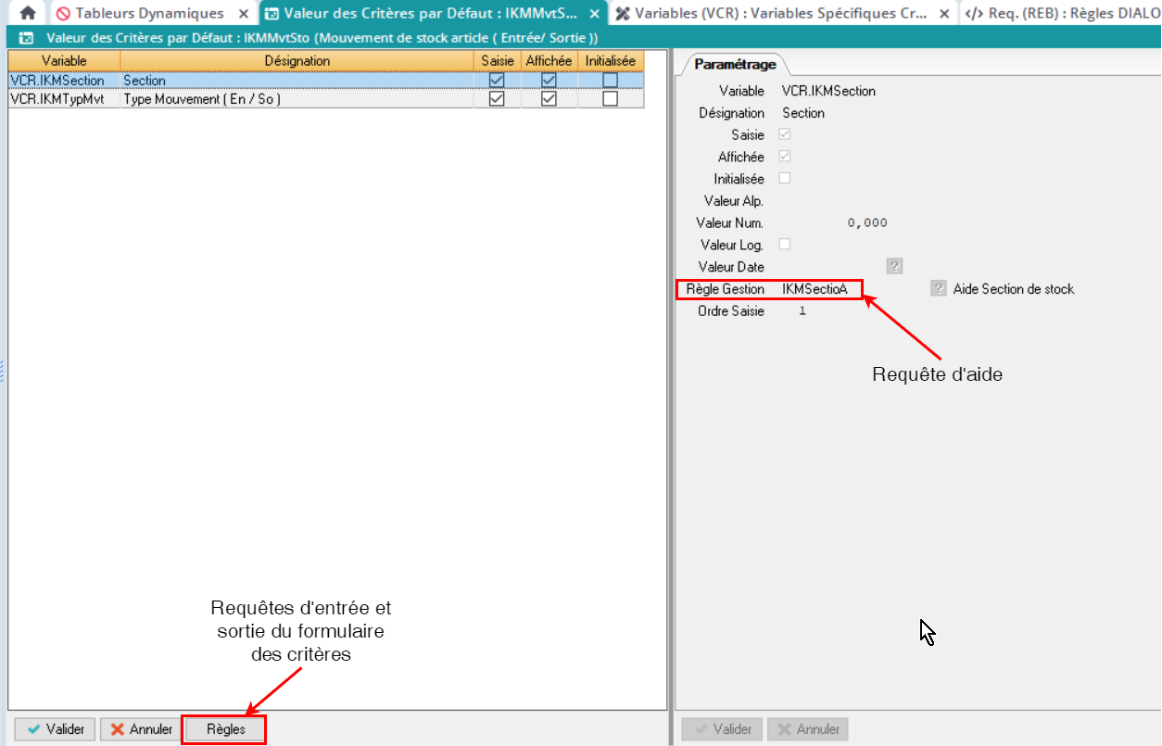Click the help icon beside Règle Gestion

coord(938,289)
